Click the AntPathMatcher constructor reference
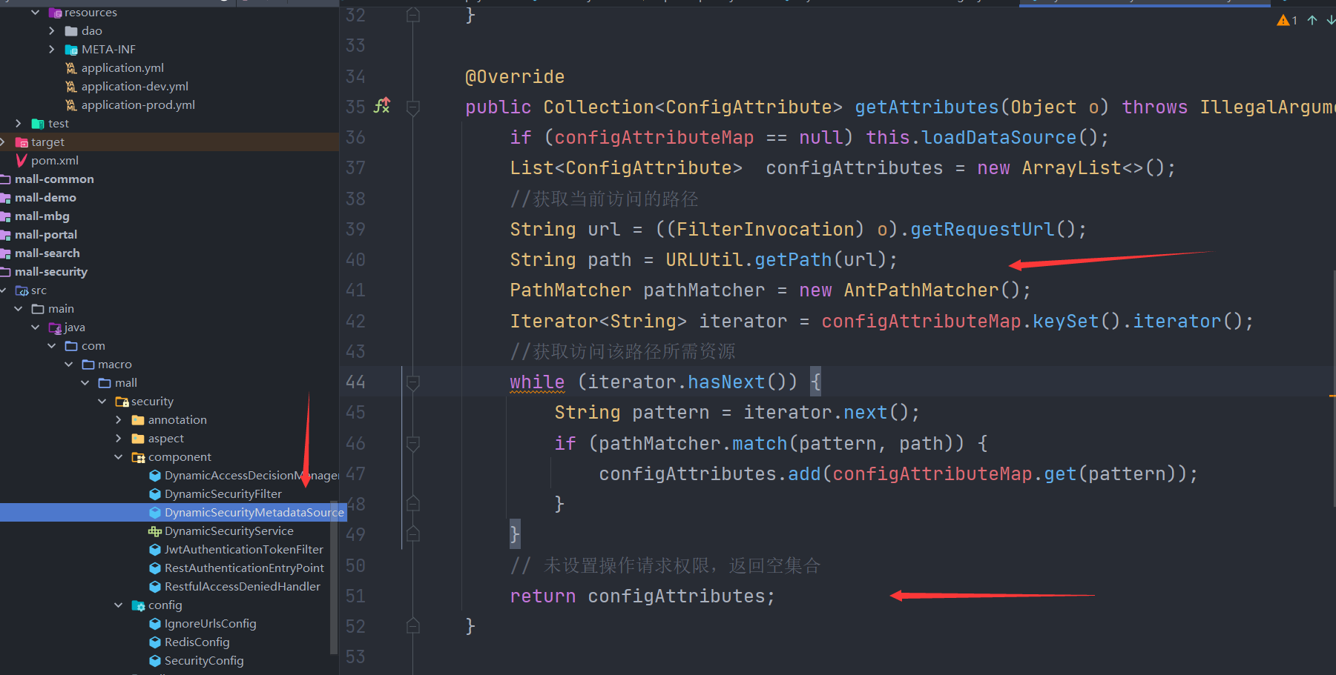 [921, 290]
